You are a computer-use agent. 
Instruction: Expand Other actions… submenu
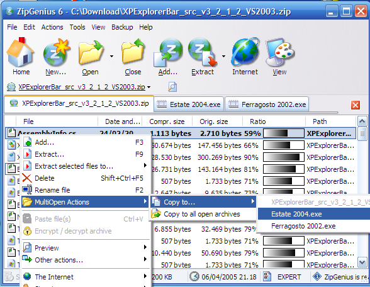[x=145, y=259]
